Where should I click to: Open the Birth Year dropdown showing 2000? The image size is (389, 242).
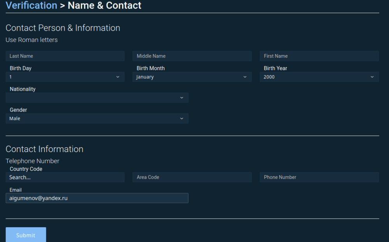(319, 77)
